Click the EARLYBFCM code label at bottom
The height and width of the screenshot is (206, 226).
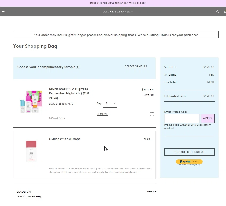[x=23, y=192]
